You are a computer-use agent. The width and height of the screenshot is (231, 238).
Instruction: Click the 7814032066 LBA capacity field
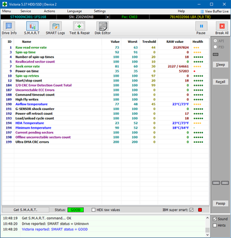(x=190, y=17)
